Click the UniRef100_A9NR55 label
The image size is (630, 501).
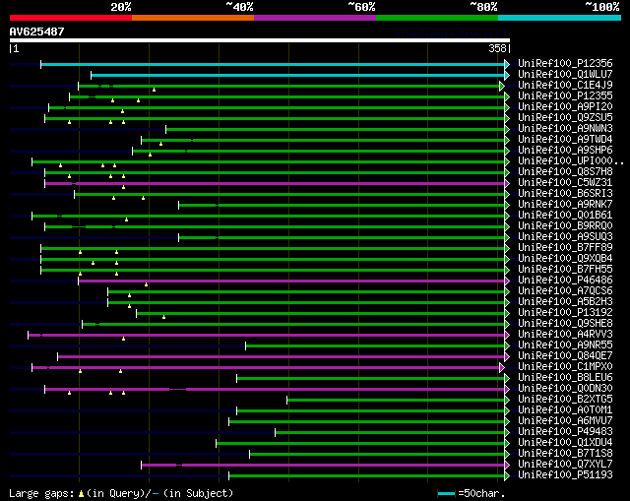pyautogui.click(x=565, y=345)
